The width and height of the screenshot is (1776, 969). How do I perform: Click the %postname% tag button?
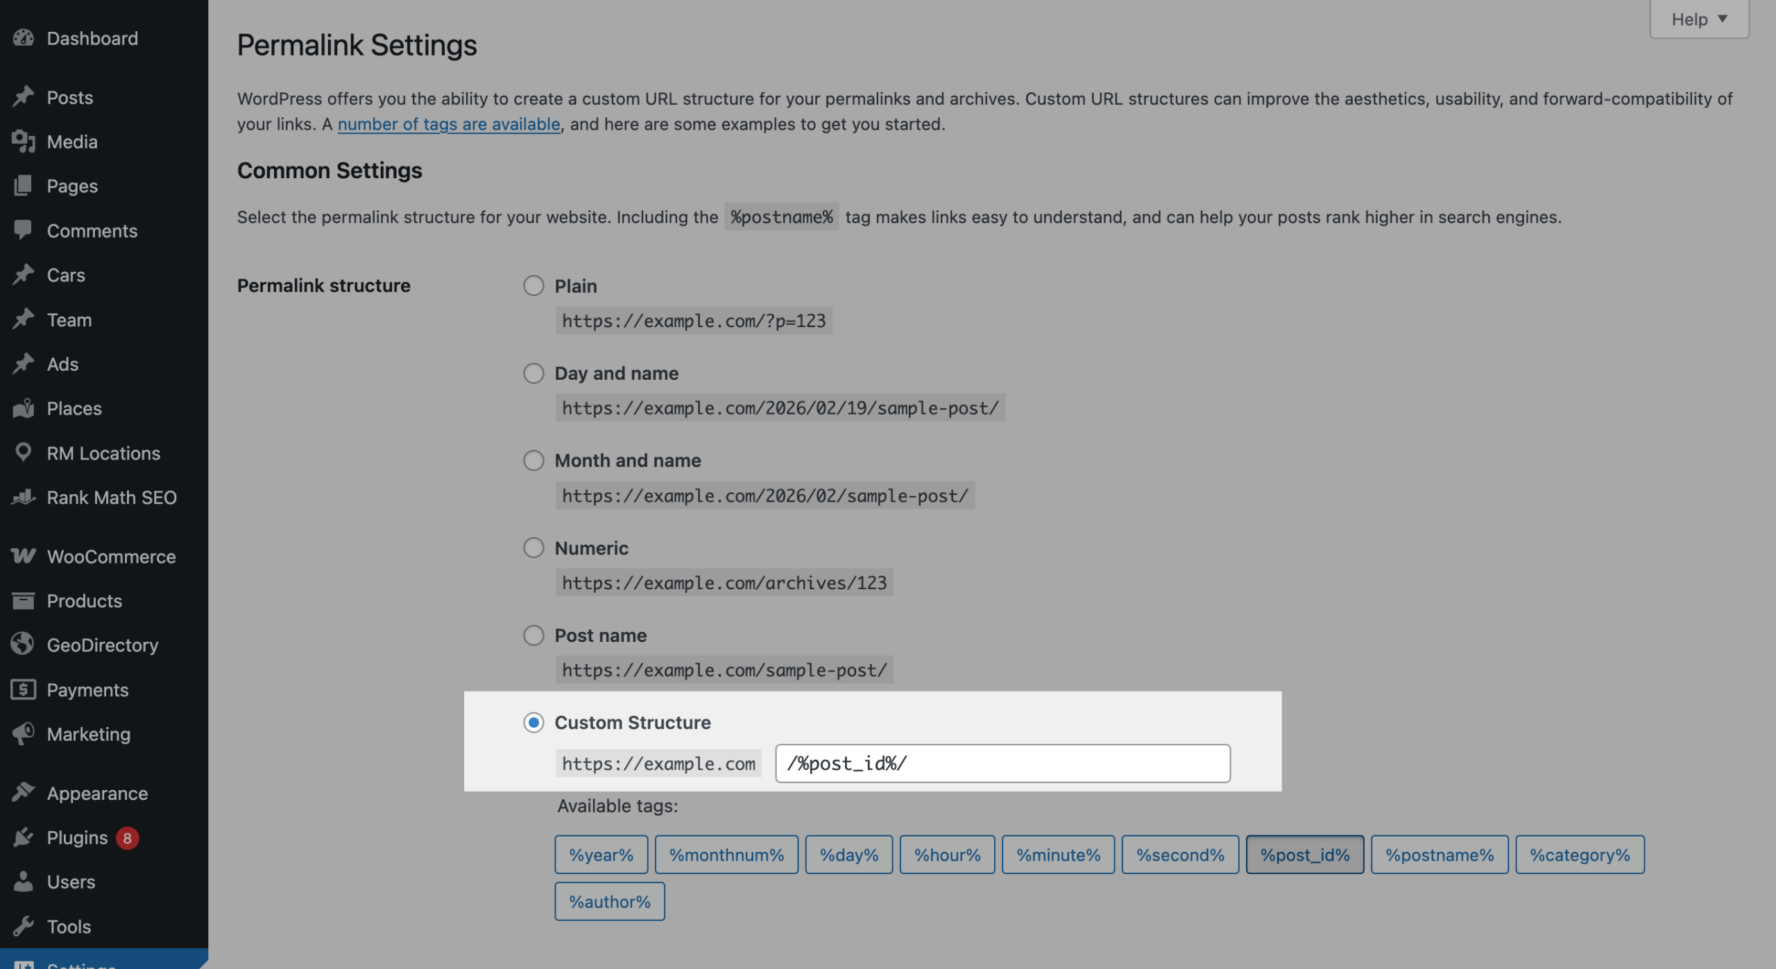1439,855
